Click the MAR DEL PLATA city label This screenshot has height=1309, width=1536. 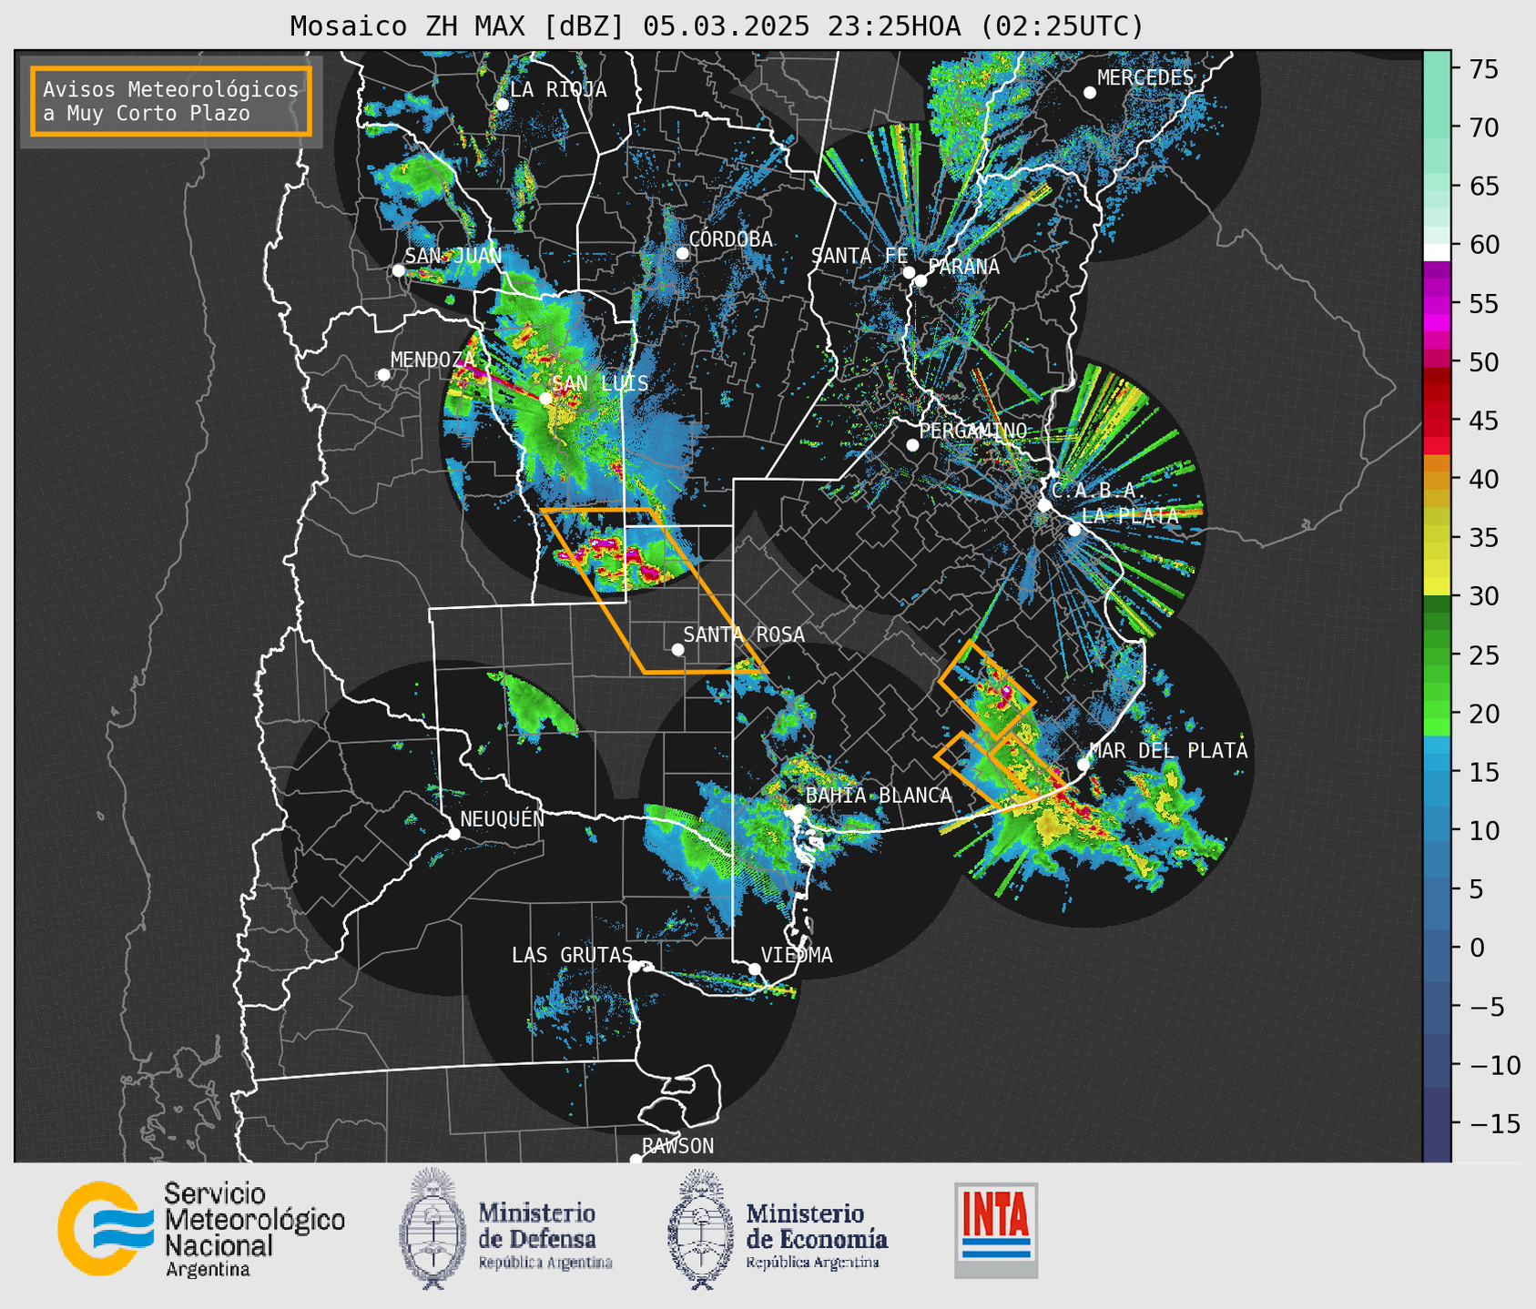(1168, 750)
